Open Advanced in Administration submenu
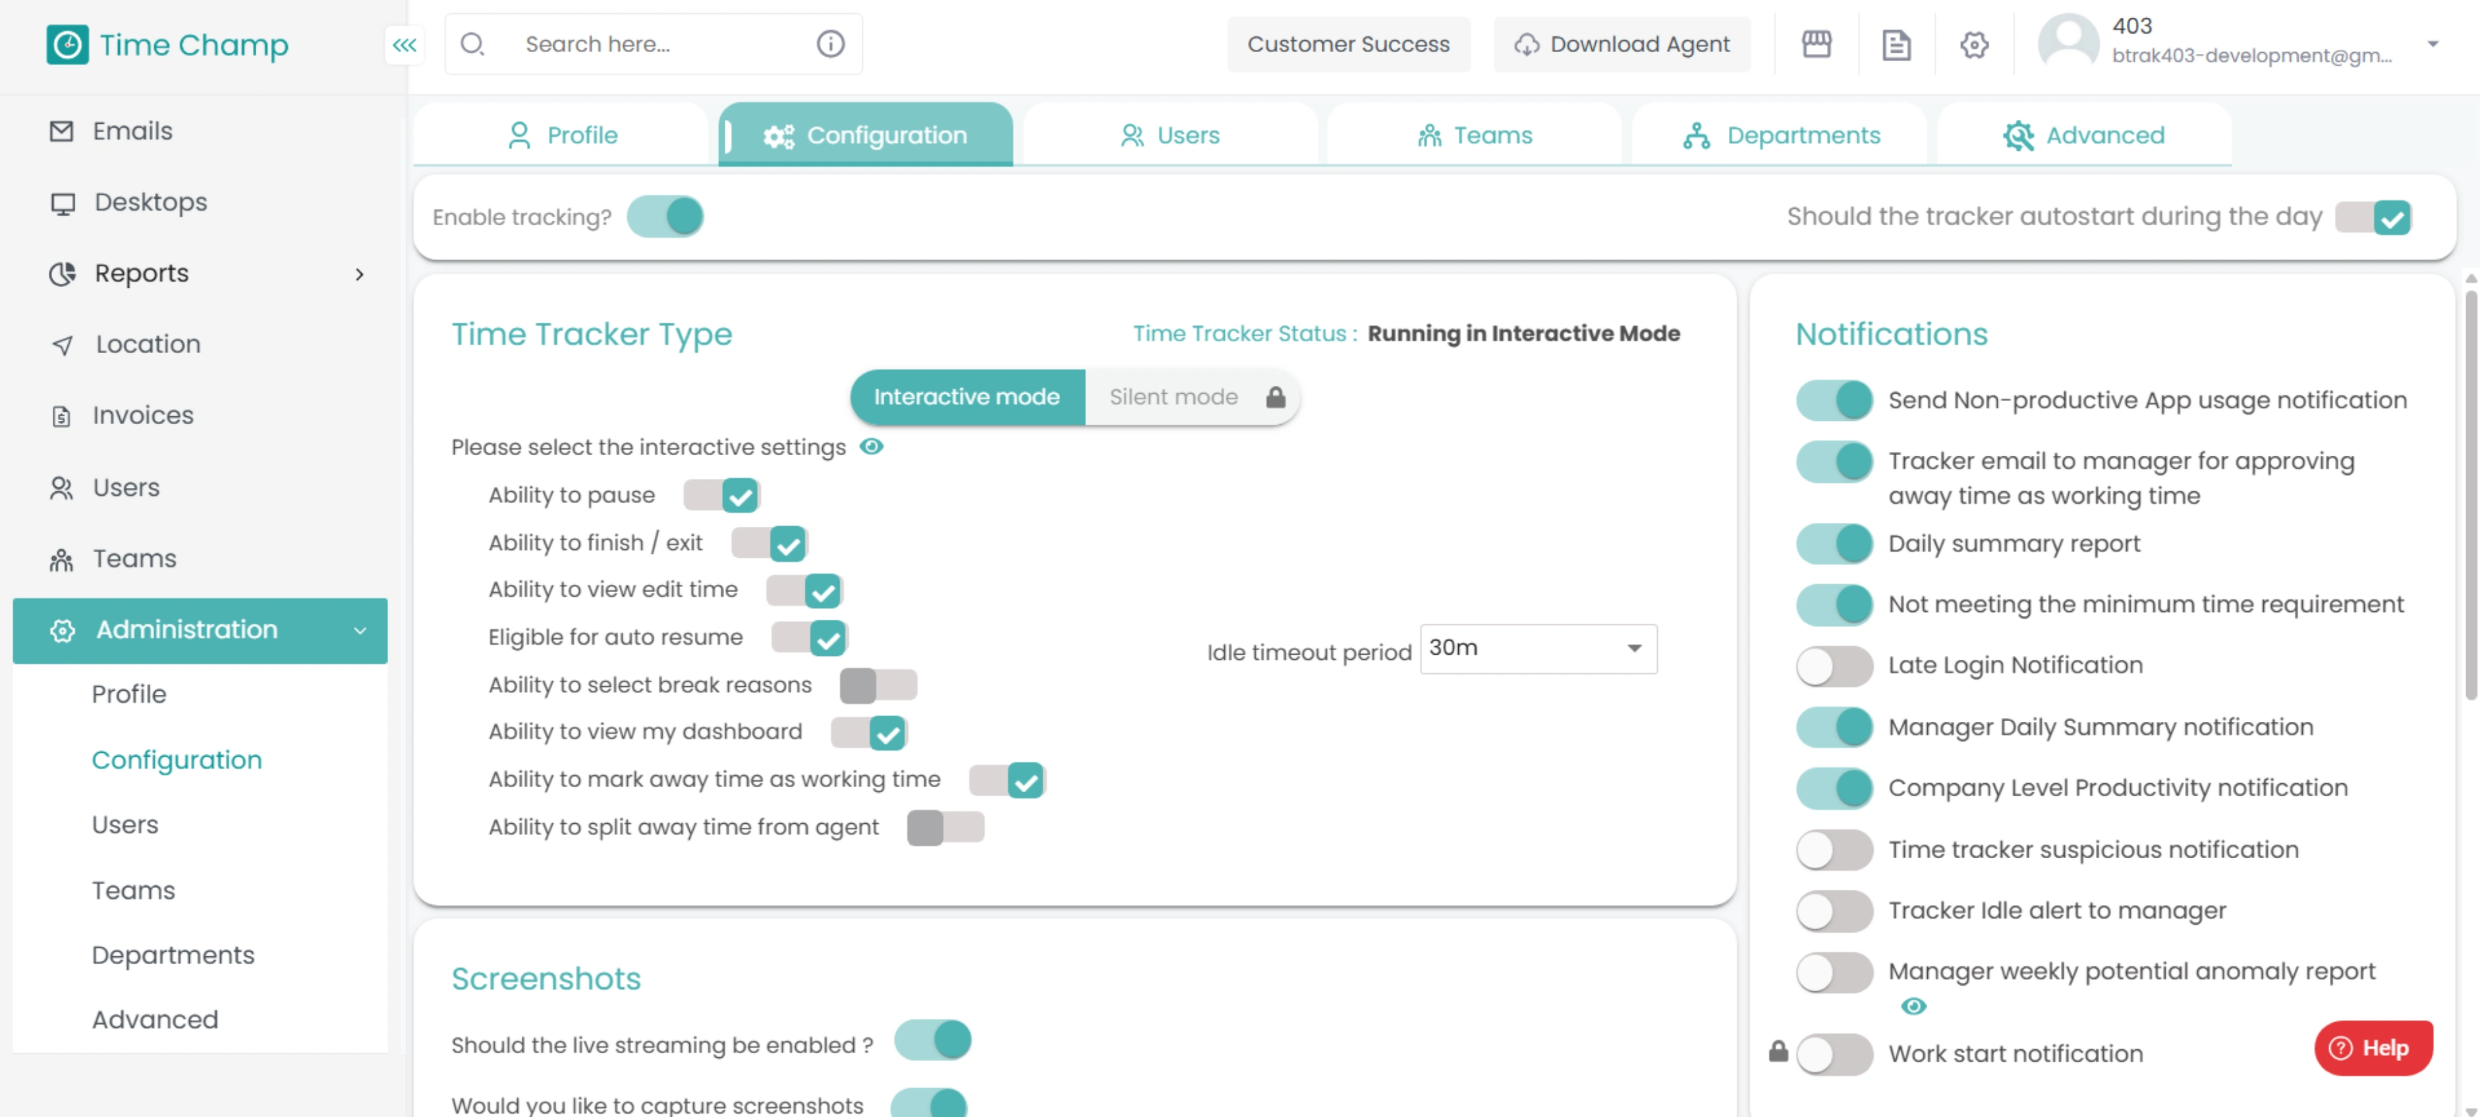Screen dimensions: 2480x1117 pos(155,1019)
